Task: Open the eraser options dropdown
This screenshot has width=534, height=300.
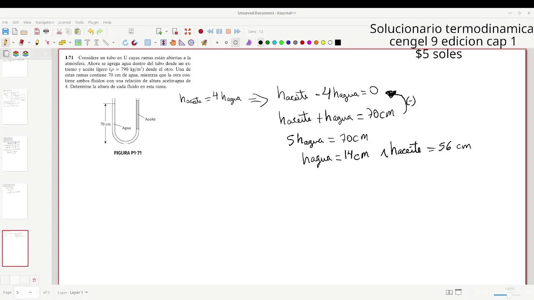Action: click(x=29, y=42)
